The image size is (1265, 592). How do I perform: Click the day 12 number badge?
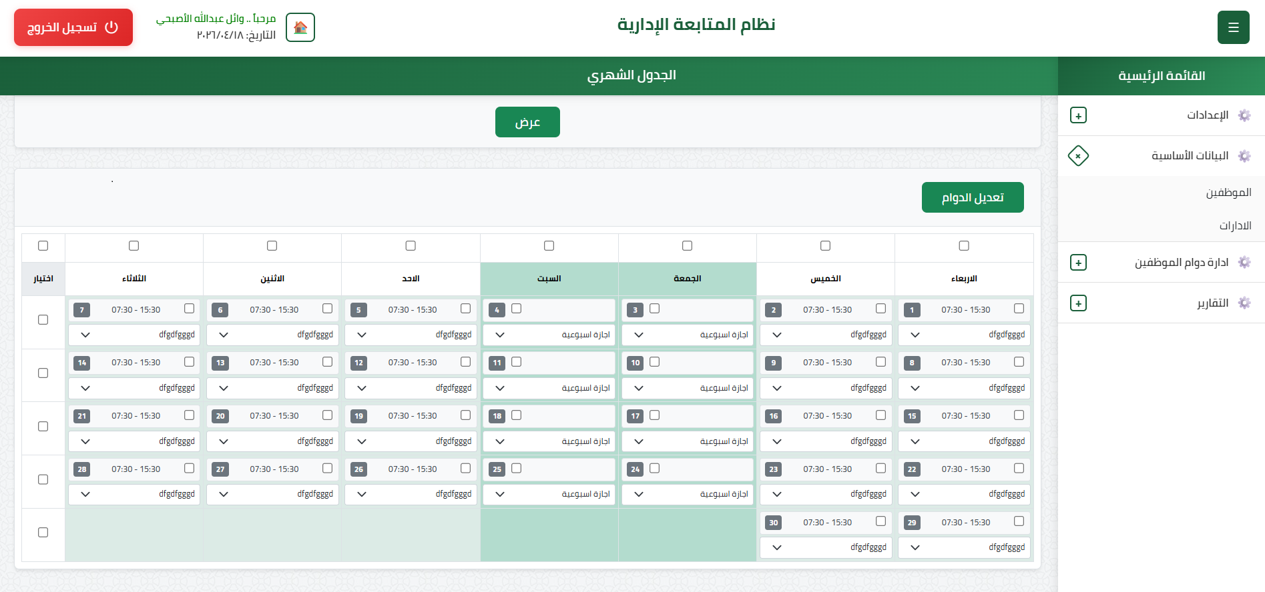point(358,363)
